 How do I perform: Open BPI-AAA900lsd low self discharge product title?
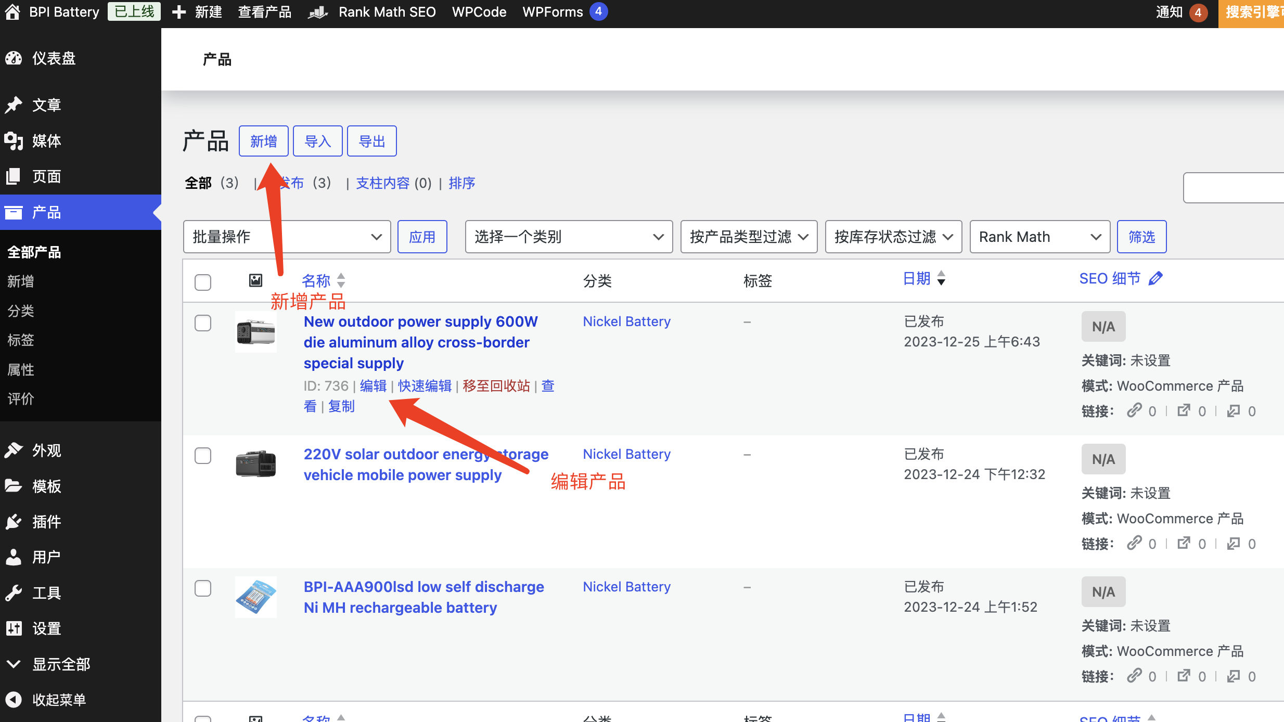click(424, 597)
